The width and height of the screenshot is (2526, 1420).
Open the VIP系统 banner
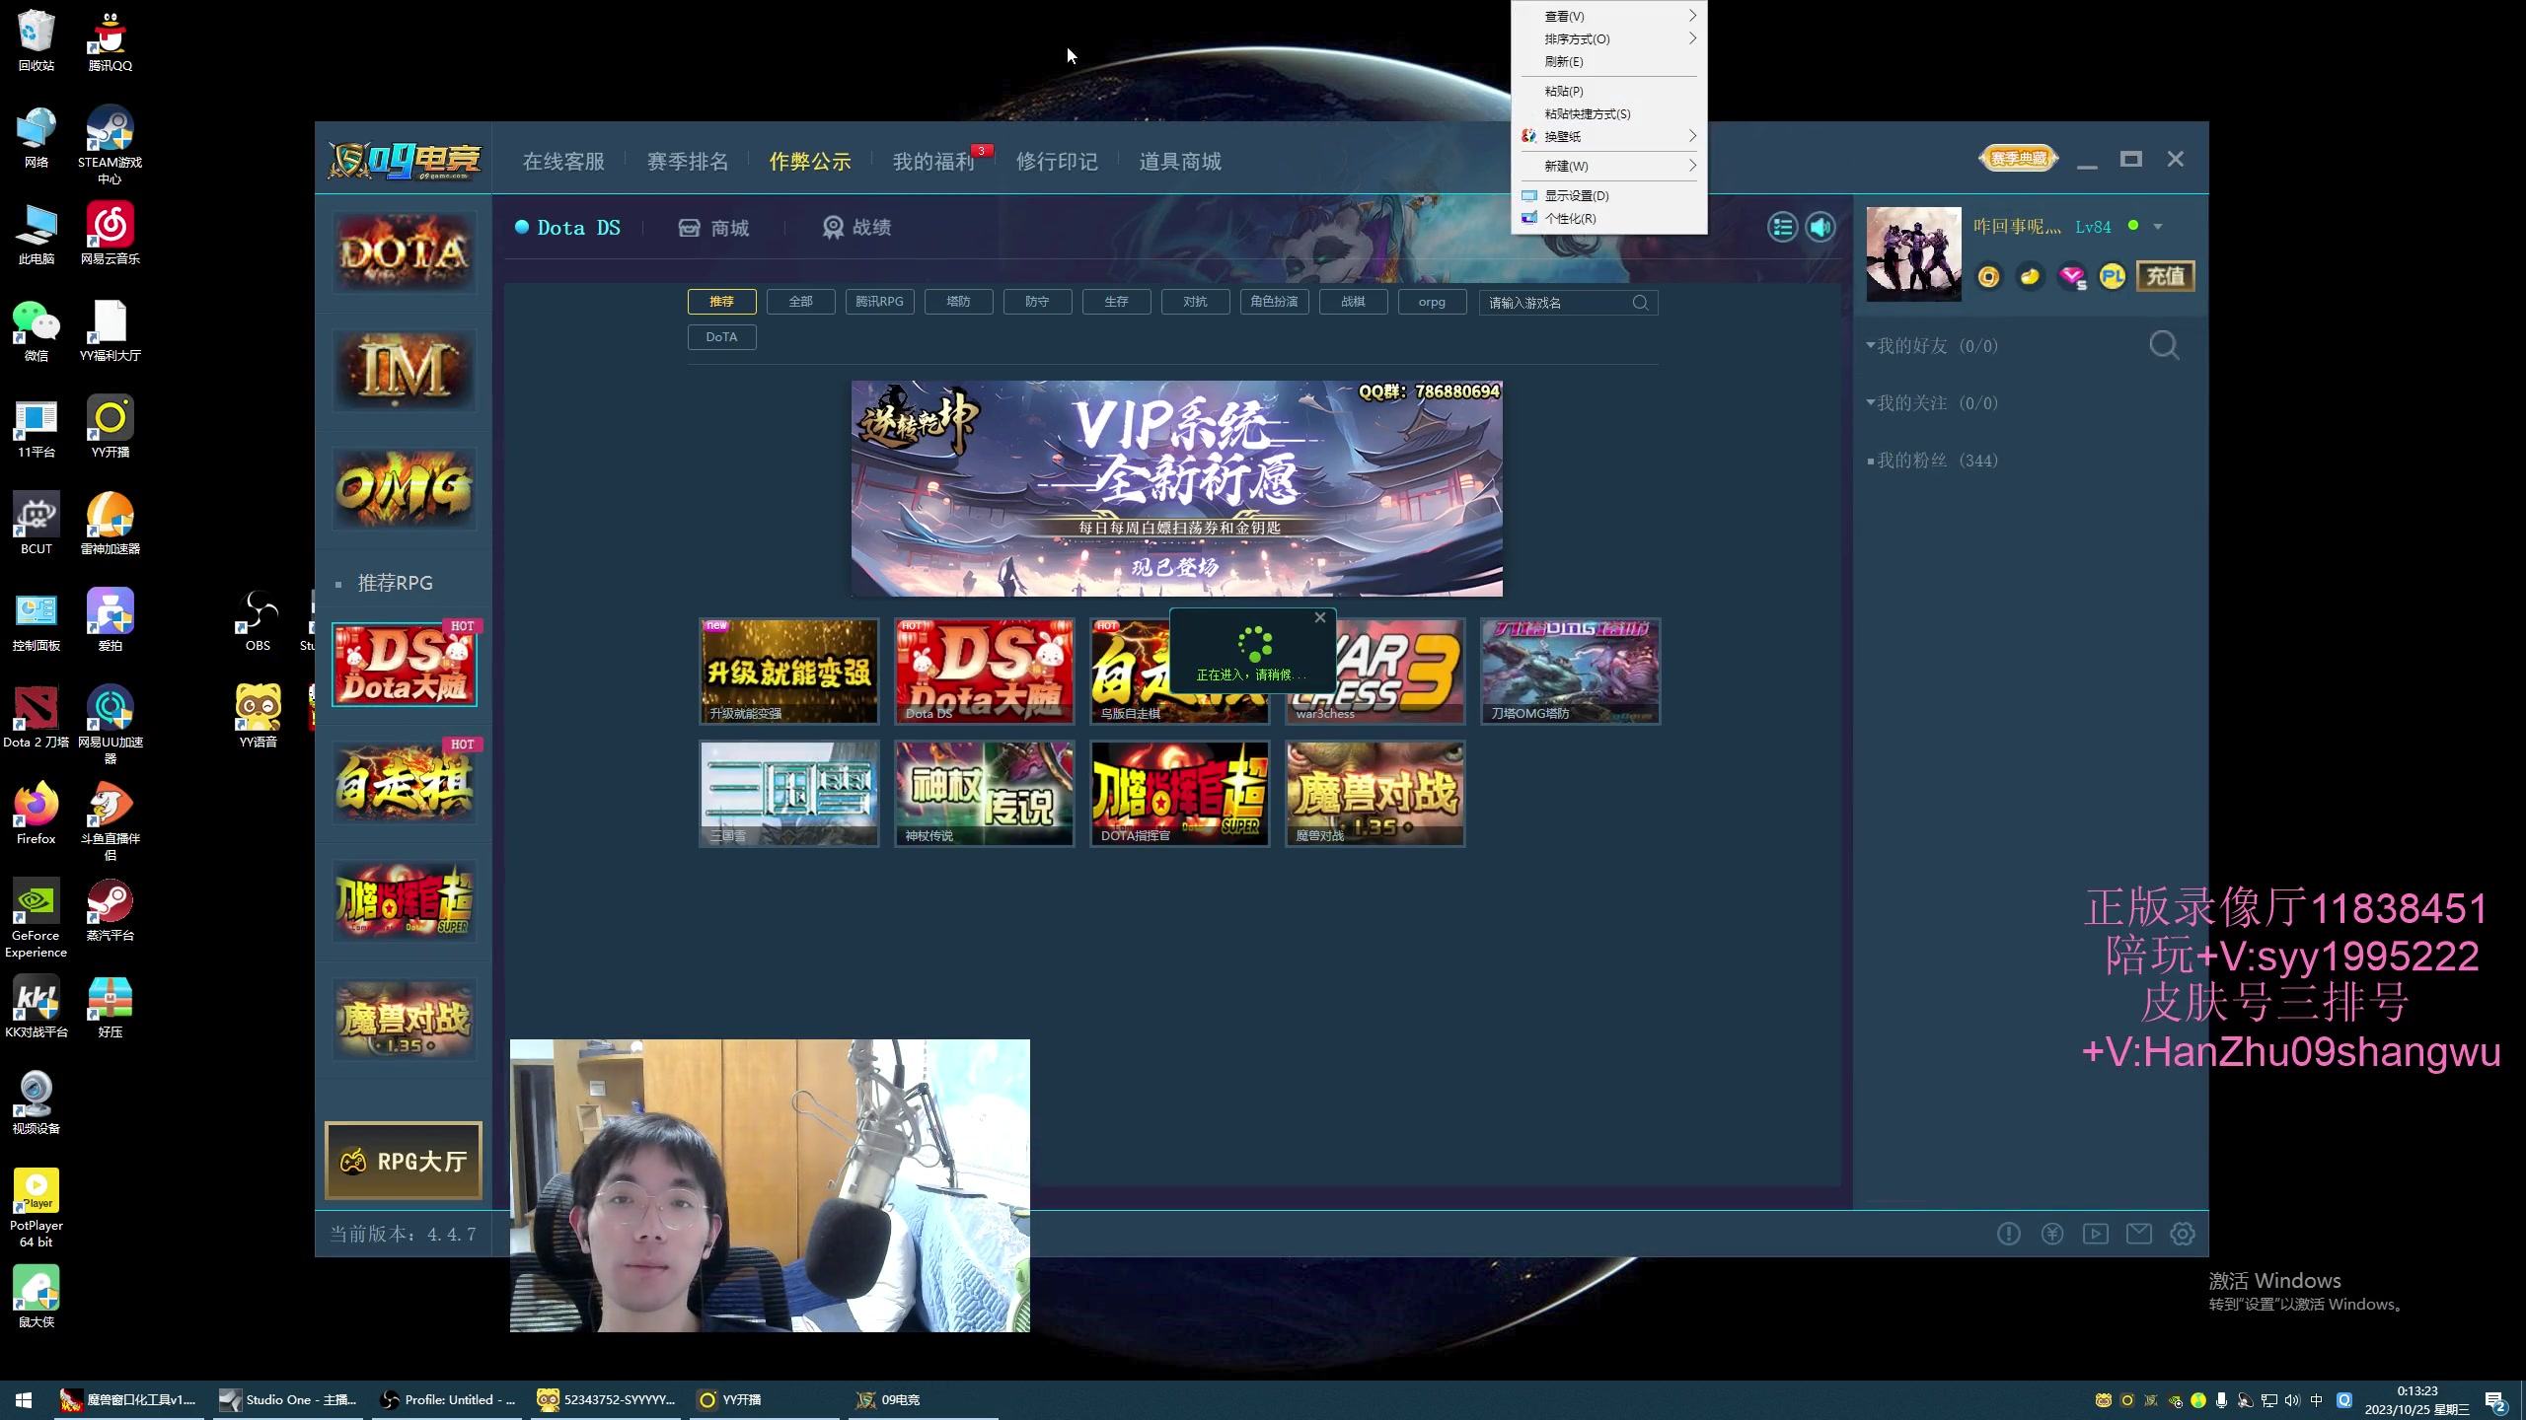[1176, 489]
